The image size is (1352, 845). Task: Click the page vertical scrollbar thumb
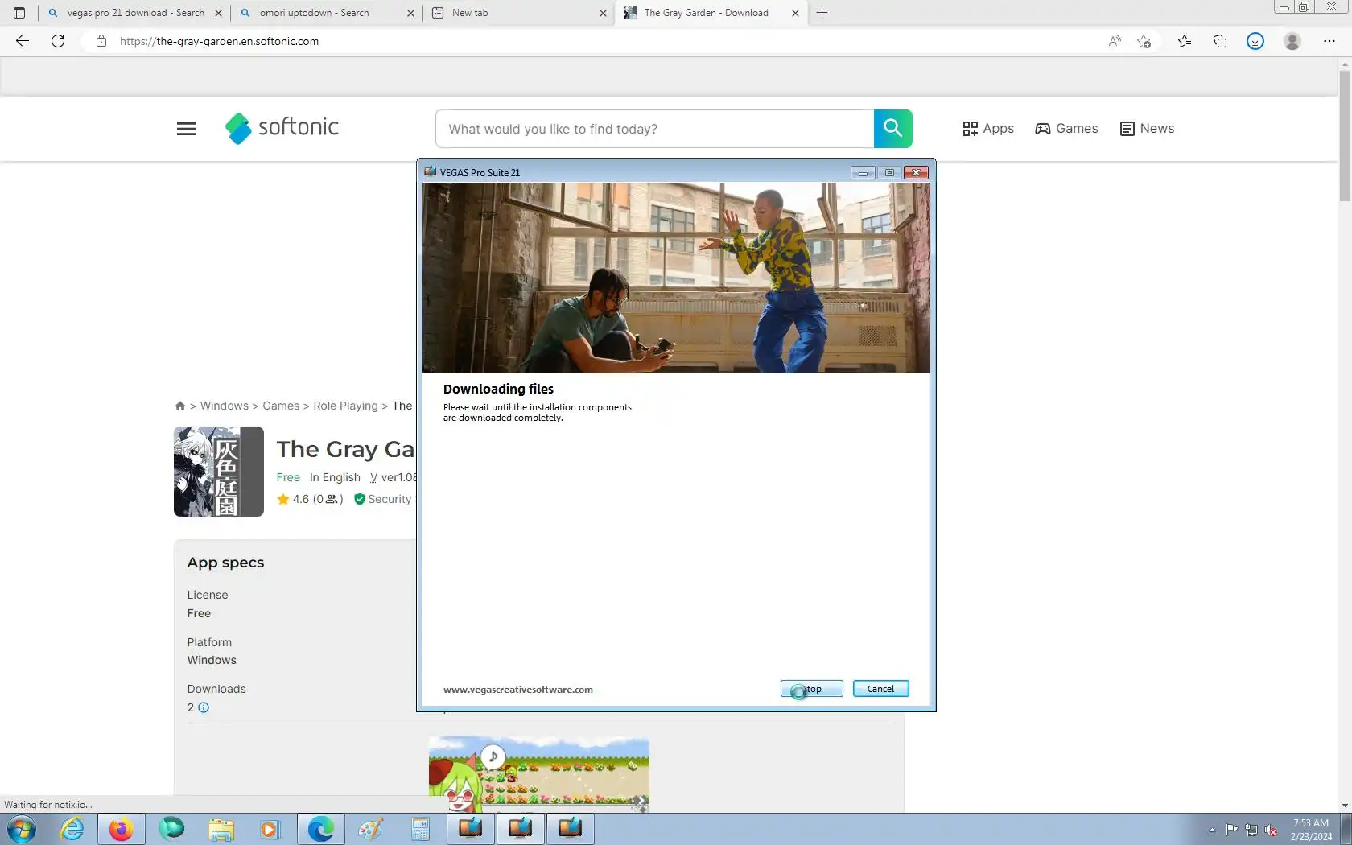(x=1345, y=137)
